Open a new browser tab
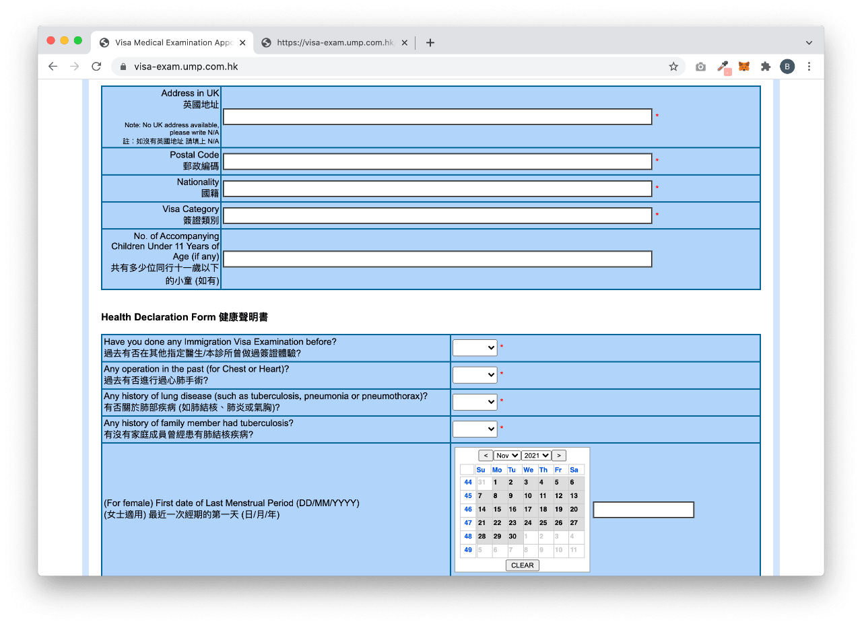The image size is (862, 626). click(x=430, y=42)
